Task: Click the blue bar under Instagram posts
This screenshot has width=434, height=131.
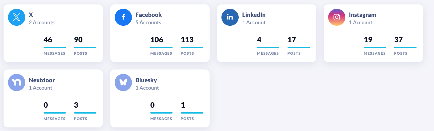Action: click(405, 47)
